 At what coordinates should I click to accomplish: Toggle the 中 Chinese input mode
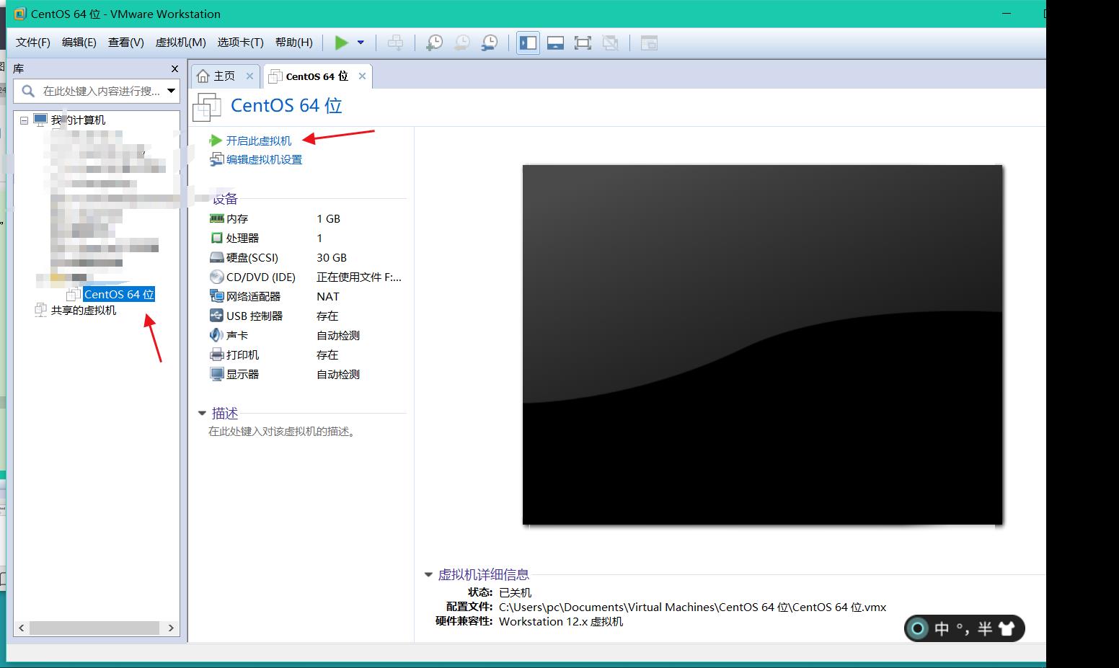pyautogui.click(x=942, y=629)
